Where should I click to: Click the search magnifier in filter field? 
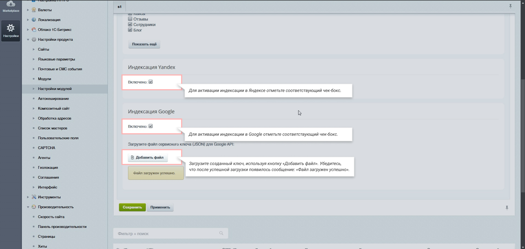[221, 233]
